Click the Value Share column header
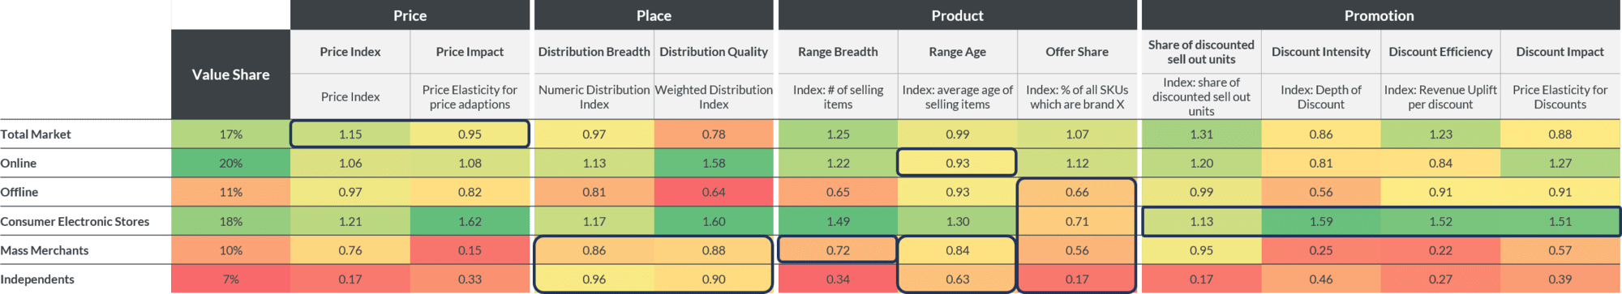The width and height of the screenshot is (1622, 294). click(230, 75)
